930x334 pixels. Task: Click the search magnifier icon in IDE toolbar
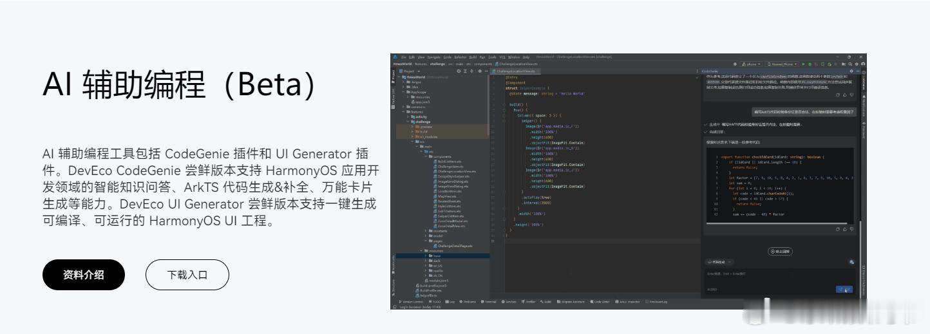tap(850, 64)
